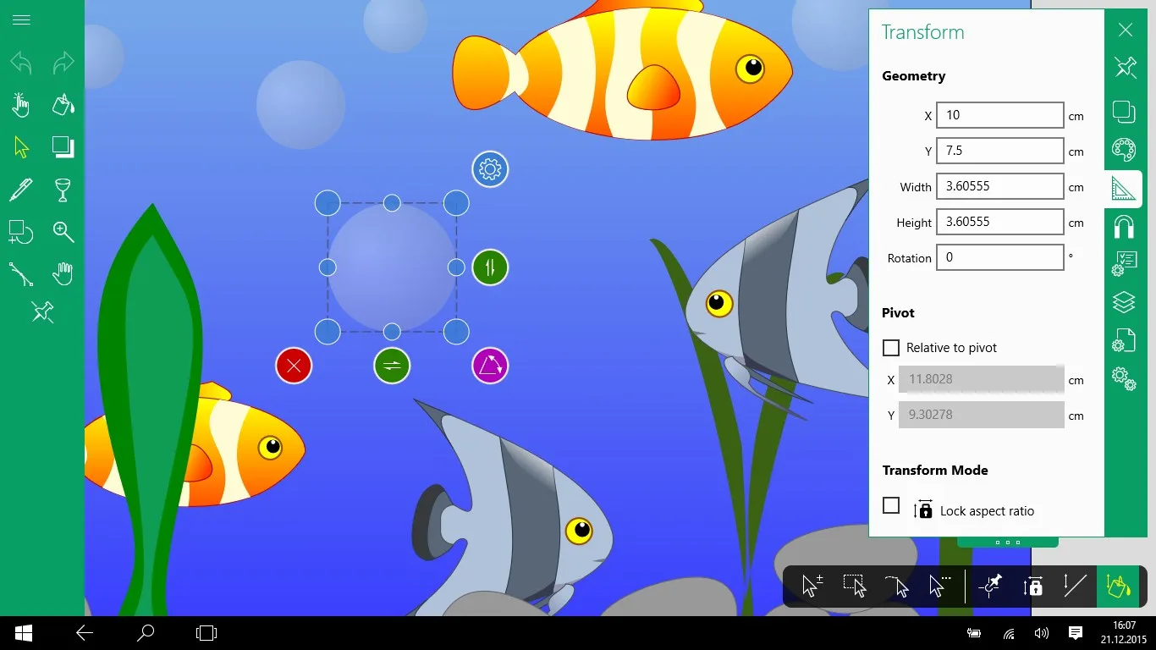This screenshot has height=650, width=1156.
Task: Select the shape creation tool
Action: [x=21, y=232]
